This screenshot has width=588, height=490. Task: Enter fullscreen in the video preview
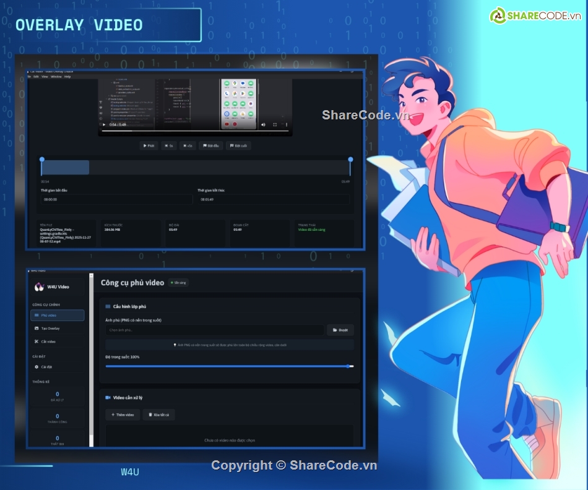[274, 125]
